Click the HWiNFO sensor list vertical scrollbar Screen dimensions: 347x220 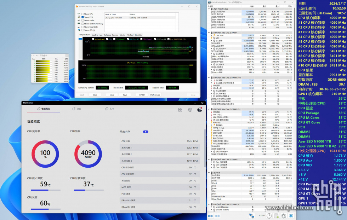tap(295, 44)
